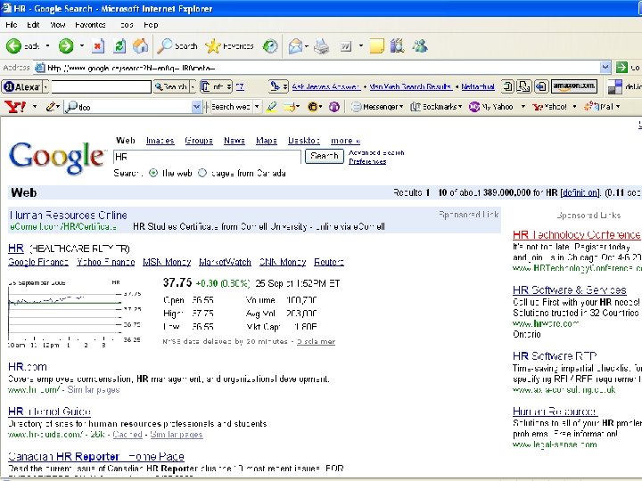The width and height of the screenshot is (642, 481).
Task: Expand Yahoo toolbar search box dropdown
Action: [196, 107]
